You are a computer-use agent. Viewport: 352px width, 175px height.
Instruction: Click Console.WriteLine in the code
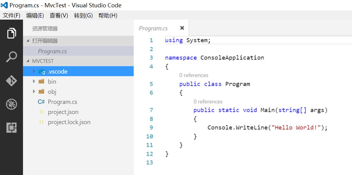pyautogui.click(x=238, y=127)
